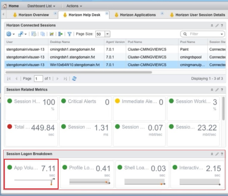This screenshot has height=196, width=228.
Task: Edit the Session Related Metrics widget
Action: 217,90
